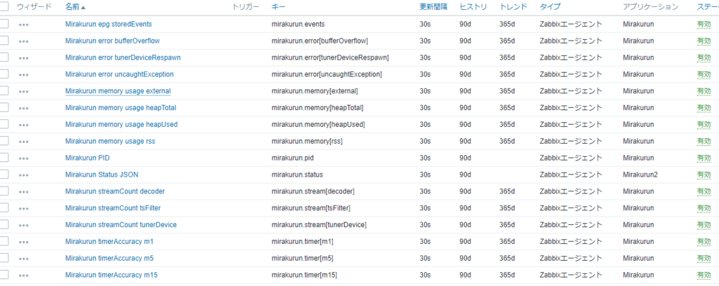Select key text mirakurun.error[bufferOverflow]
The image size is (719, 286).
[x=319, y=41]
